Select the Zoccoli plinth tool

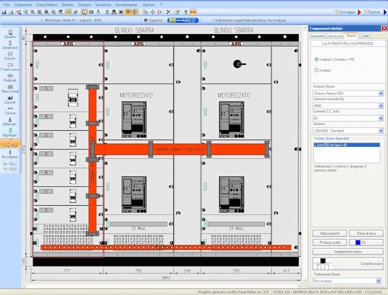10,100
